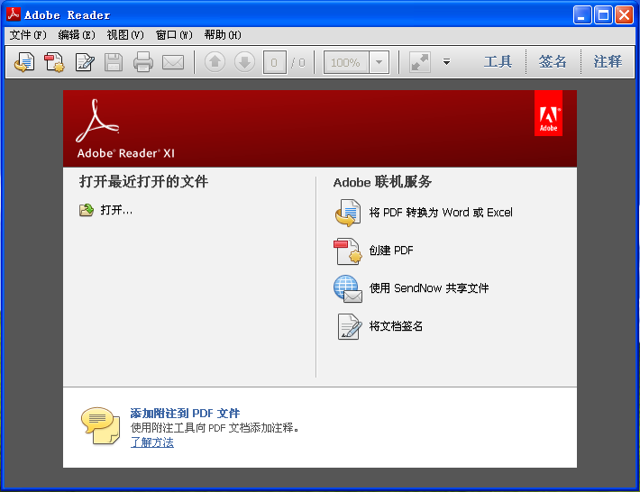Click the 了解方法 hyperlink
This screenshot has width=640, height=492.
click(151, 442)
